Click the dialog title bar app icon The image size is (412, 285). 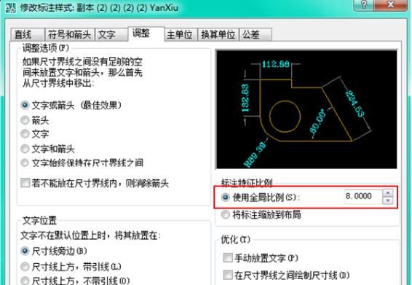[10, 7]
